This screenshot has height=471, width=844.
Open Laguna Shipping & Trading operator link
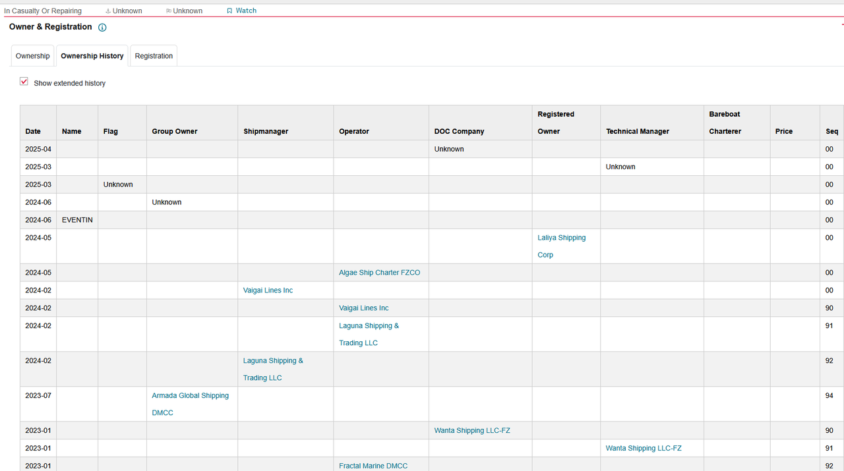point(369,334)
